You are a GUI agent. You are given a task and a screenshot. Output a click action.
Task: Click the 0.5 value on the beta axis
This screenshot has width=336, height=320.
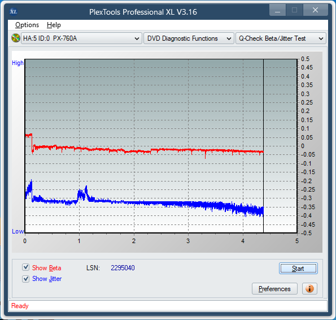(305, 59)
